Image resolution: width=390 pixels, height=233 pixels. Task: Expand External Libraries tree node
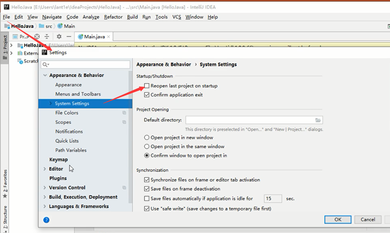pos(12,53)
